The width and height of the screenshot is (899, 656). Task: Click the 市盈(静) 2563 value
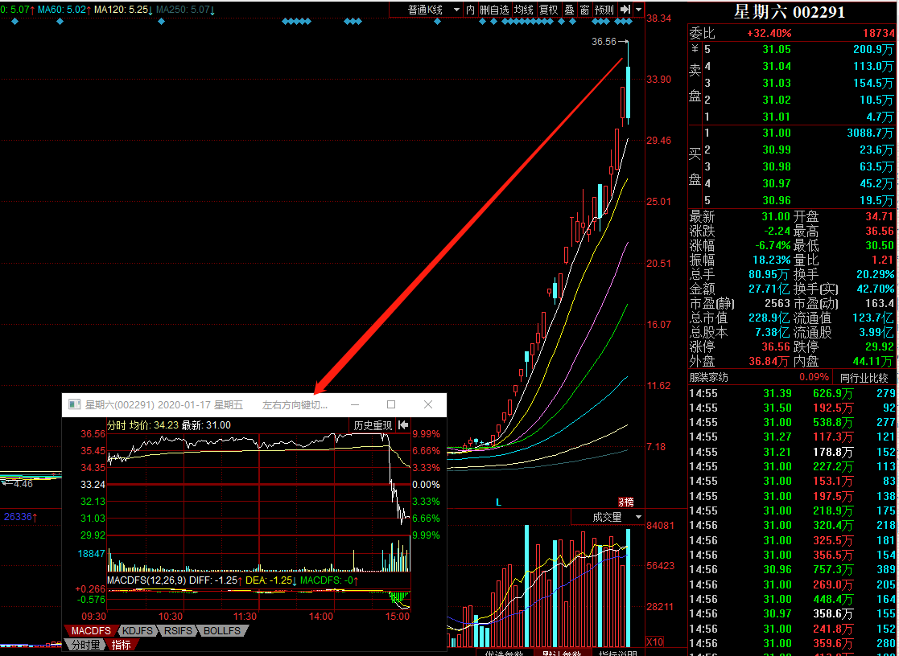coord(777,304)
